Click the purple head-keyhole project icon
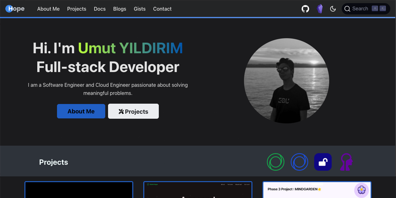This screenshot has width=396, height=198. click(x=346, y=162)
